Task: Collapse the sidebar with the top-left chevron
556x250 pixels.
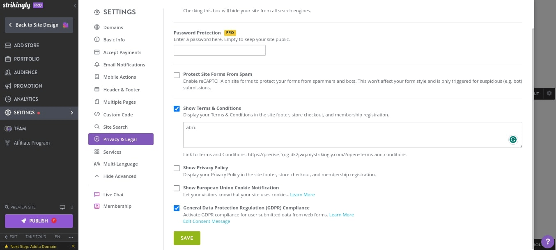Action: click(x=75, y=6)
